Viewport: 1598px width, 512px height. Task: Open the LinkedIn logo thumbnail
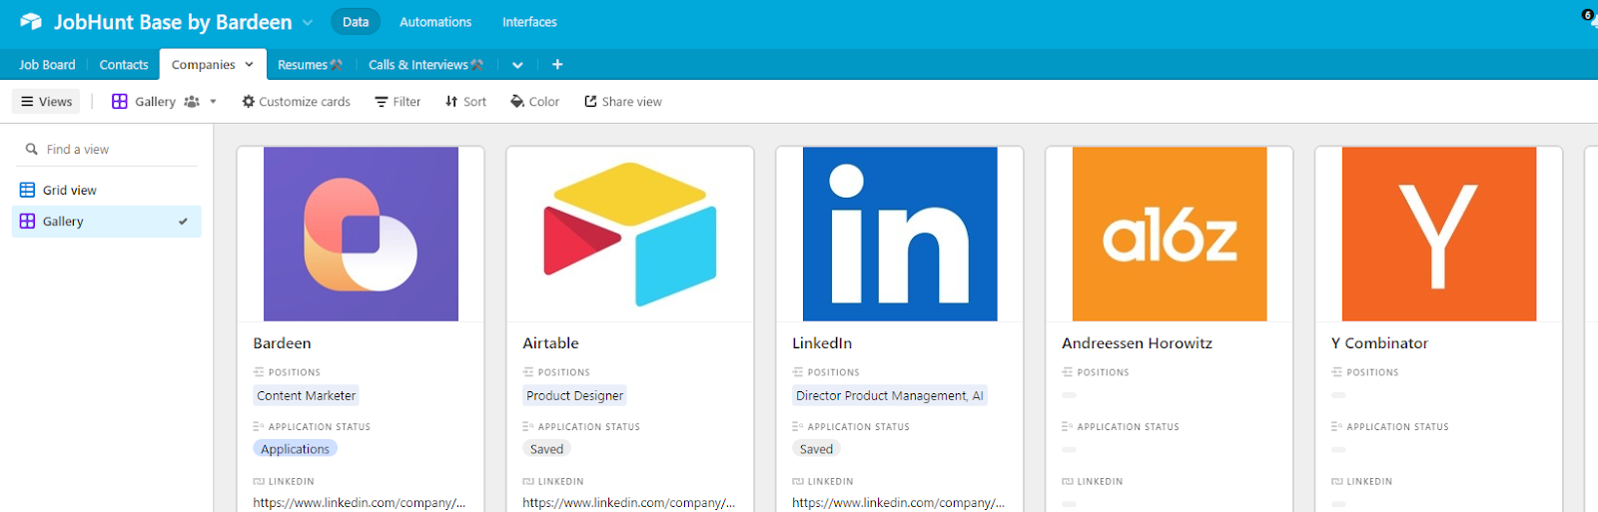click(900, 235)
